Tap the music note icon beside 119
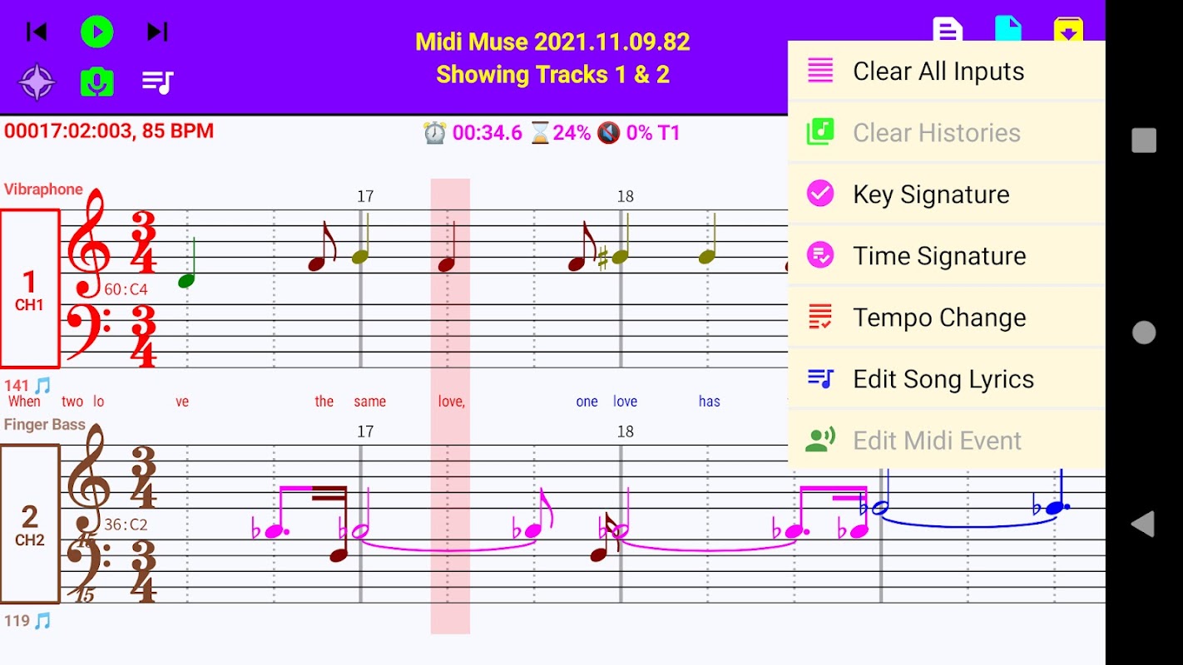 (42, 621)
